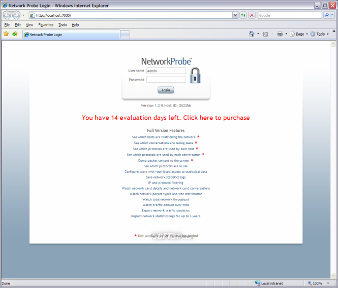Viewport: 338px width, 288px height.
Task: Expand the command bar overflow chevron
Action: [334, 31]
